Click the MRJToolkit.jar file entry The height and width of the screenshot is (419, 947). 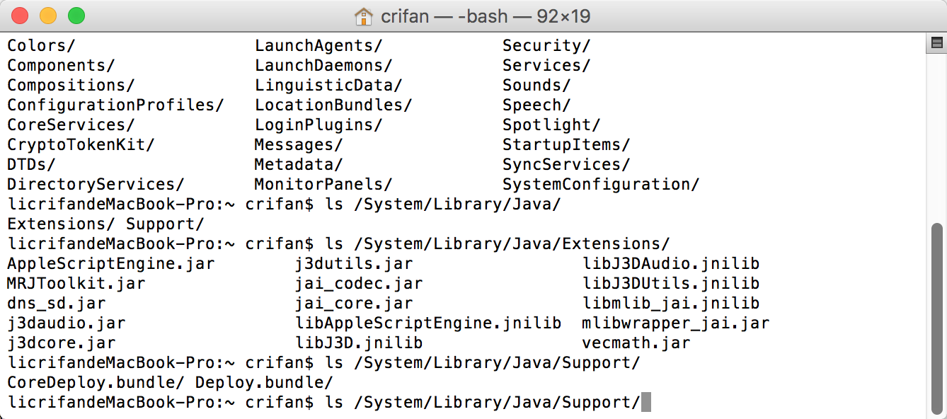[76, 284]
